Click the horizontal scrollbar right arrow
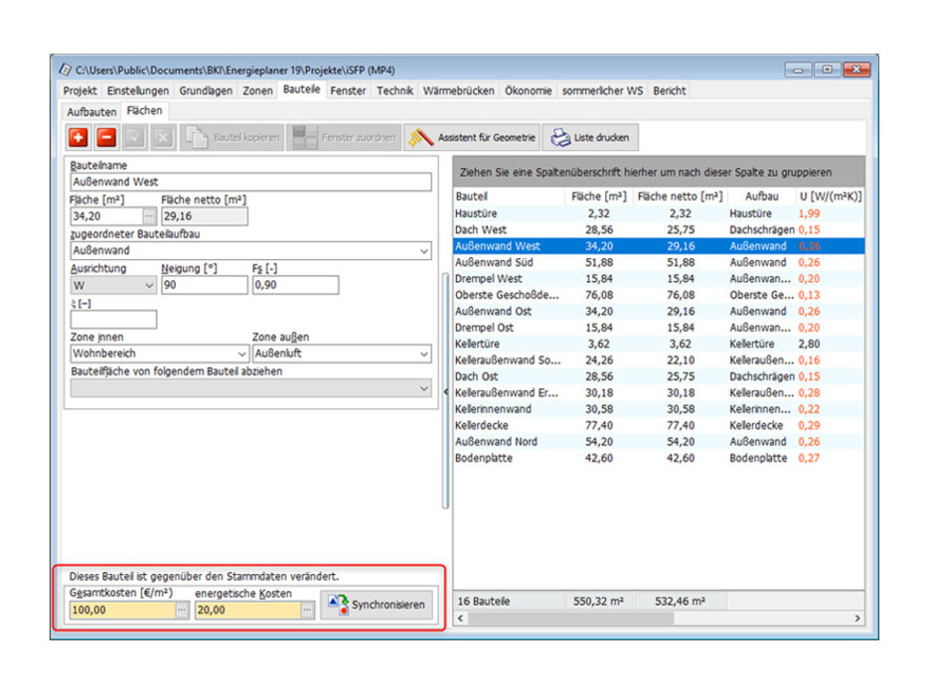 click(857, 619)
